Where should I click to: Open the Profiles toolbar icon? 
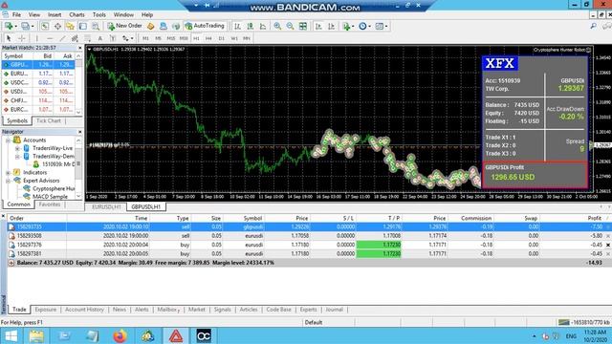(x=26, y=26)
